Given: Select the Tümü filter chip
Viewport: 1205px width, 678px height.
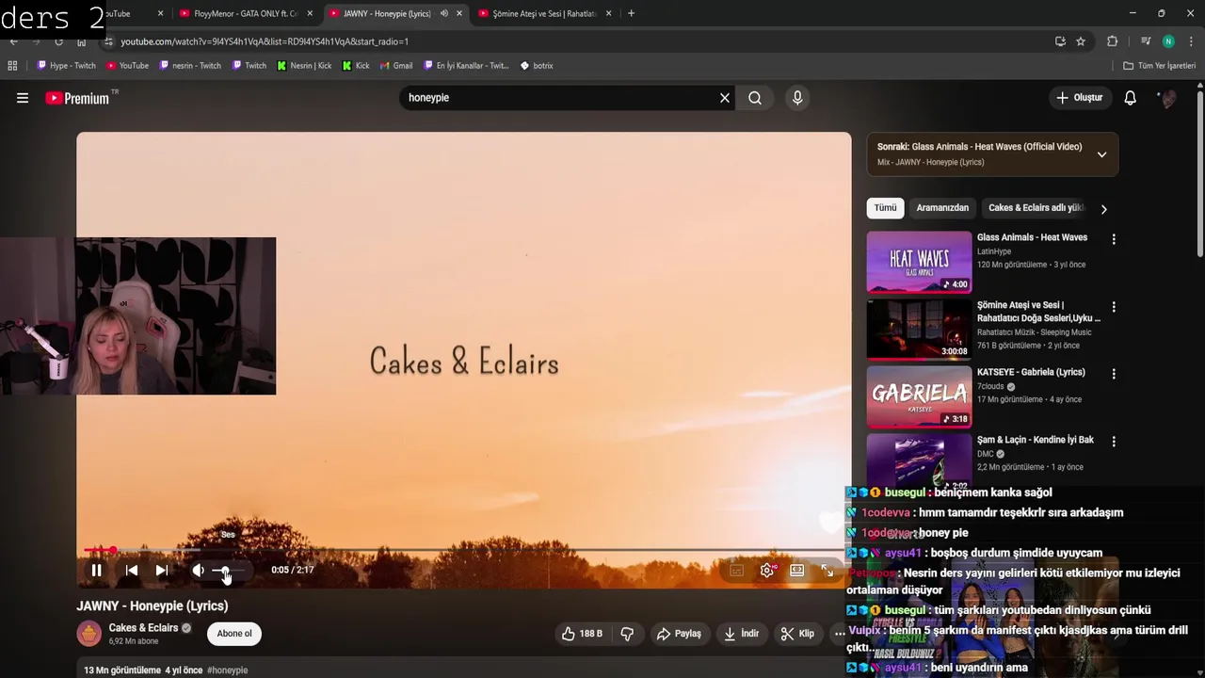Looking at the screenshot, I should click(x=885, y=208).
